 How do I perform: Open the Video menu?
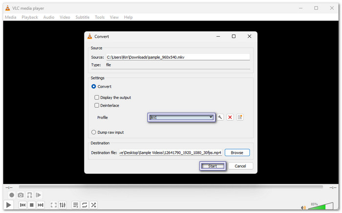click(65, 17)
